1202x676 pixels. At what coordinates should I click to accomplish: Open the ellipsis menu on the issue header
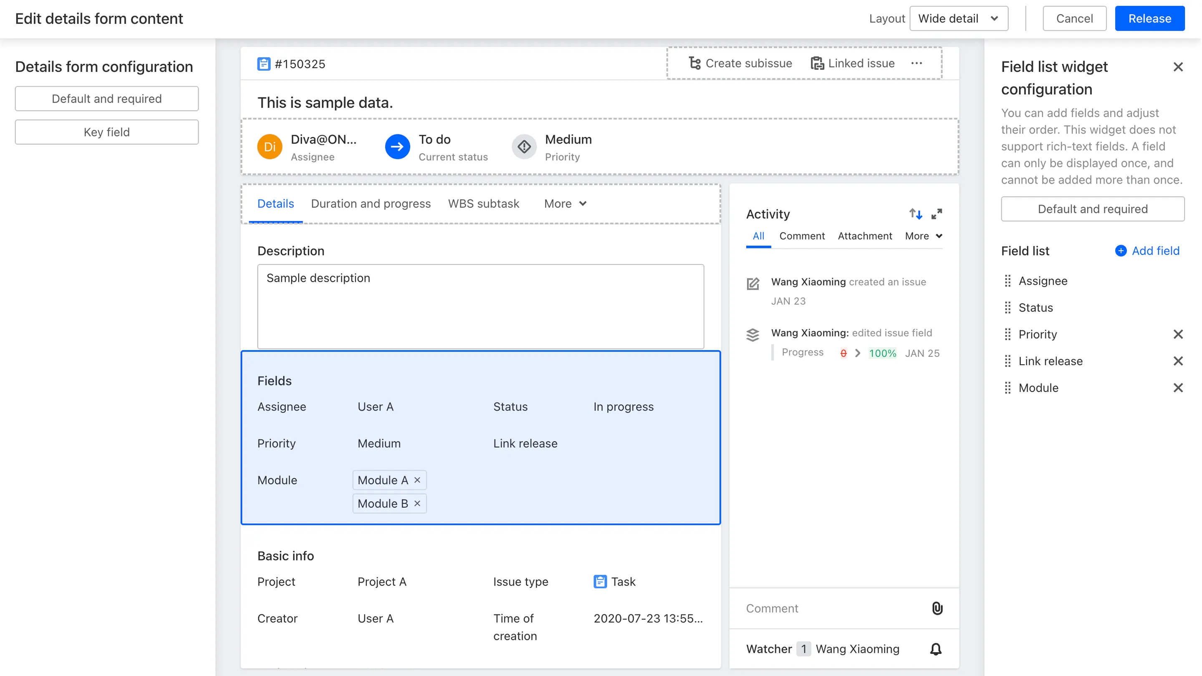(x=917, y=63)
